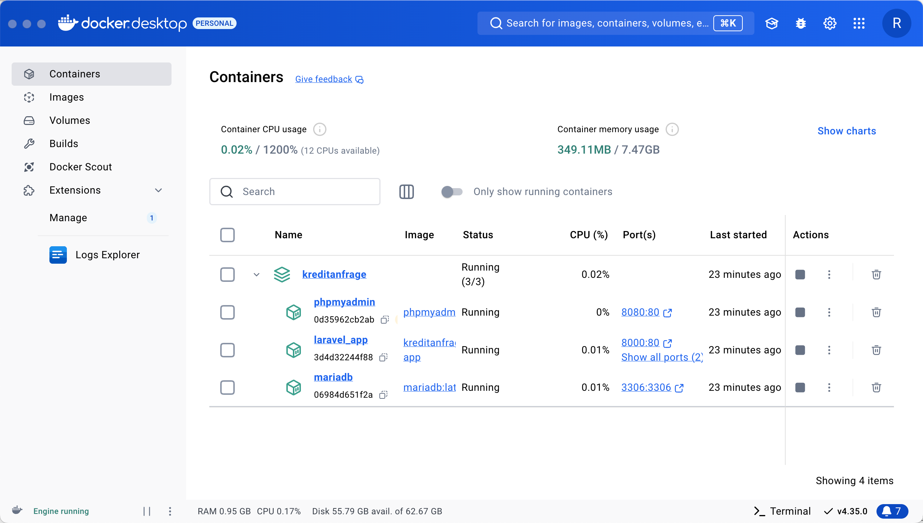Sort by the Name column header

coord(289,235)
